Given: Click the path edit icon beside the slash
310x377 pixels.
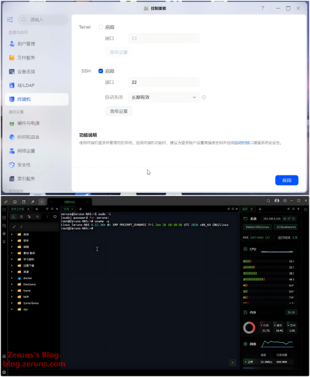Looking at the screenshot, I should tap(14, 227).
